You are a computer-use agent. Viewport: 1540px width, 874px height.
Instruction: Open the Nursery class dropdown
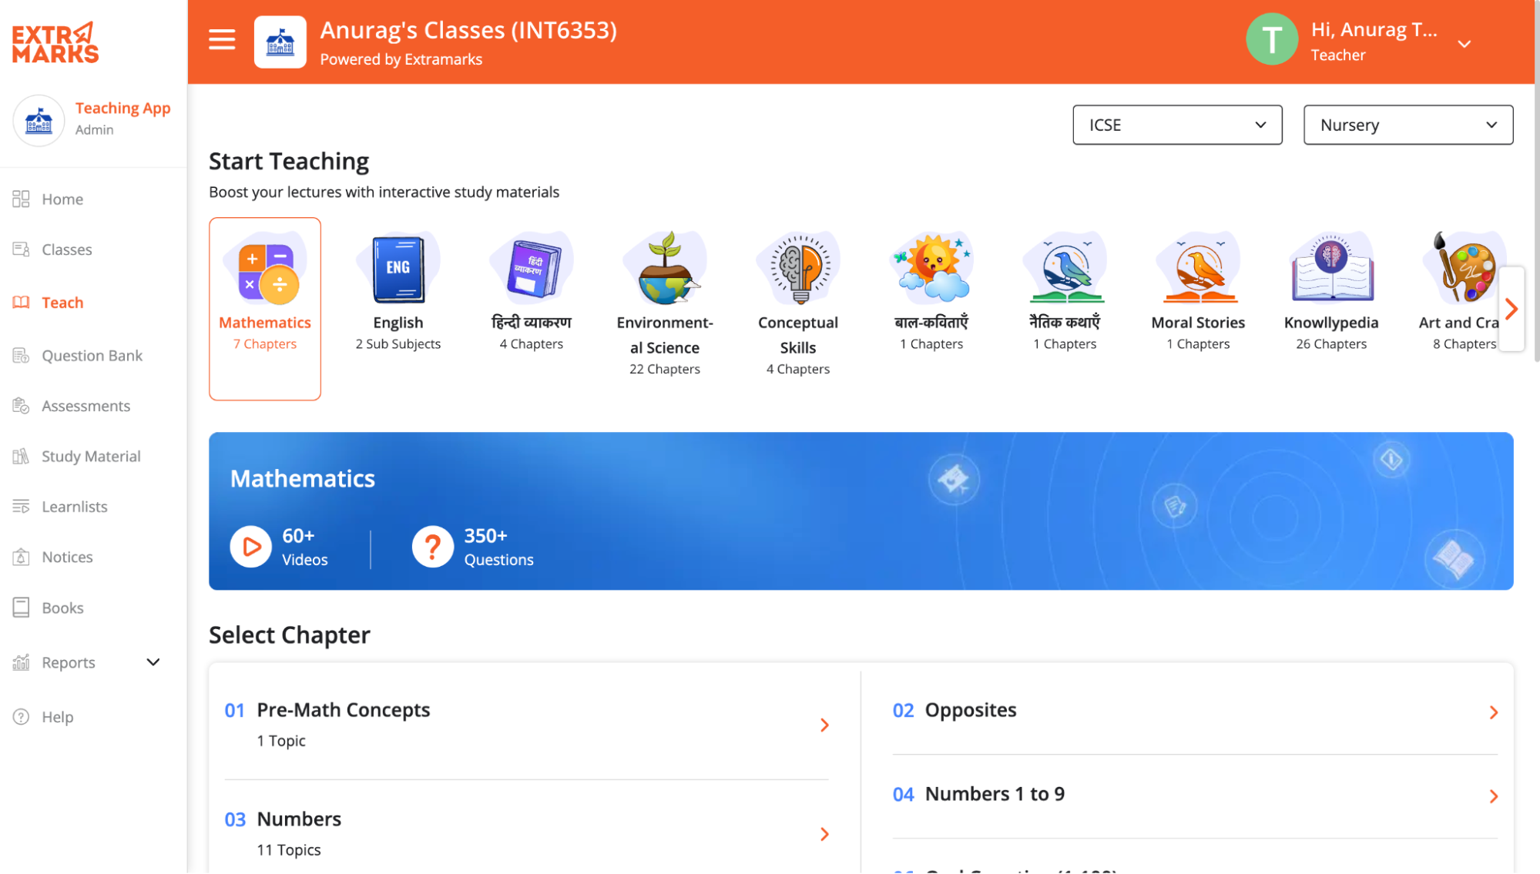click(x=1408, y=125)
